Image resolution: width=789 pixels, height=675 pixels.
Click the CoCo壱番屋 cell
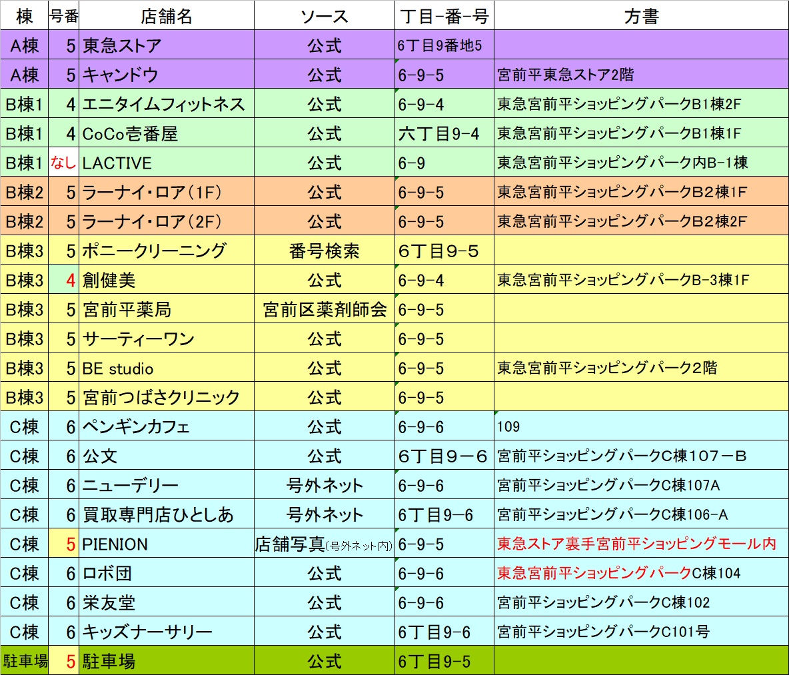tap(167, 133)
